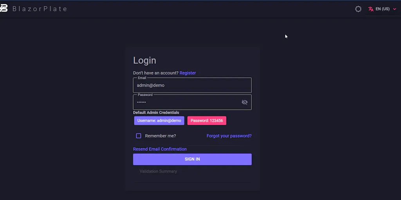Open the Forgot your password link
401x200 pixels.
pos(229,136)
